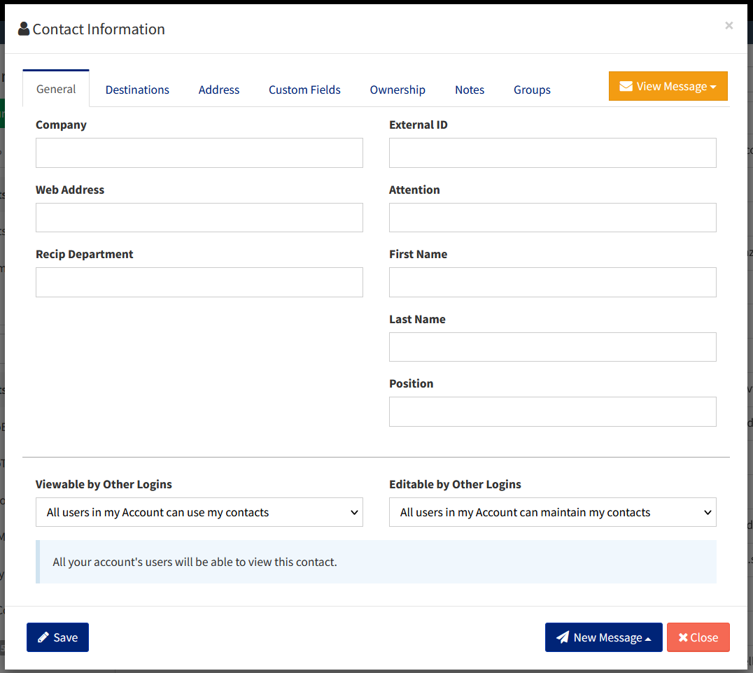
Task: Click inside the Company input field
Action: (x=199, y=153)
